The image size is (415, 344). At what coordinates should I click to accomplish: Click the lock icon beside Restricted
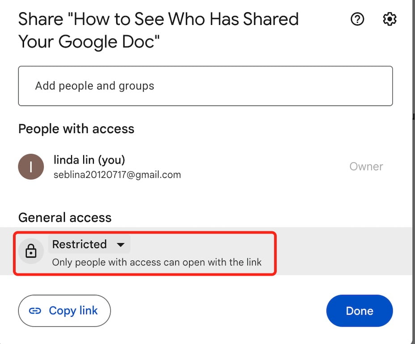coord(31,251)
